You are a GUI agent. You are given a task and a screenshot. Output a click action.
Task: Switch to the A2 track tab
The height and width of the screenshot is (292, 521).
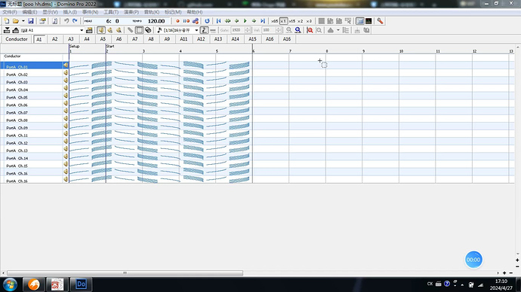pos(55,39)
